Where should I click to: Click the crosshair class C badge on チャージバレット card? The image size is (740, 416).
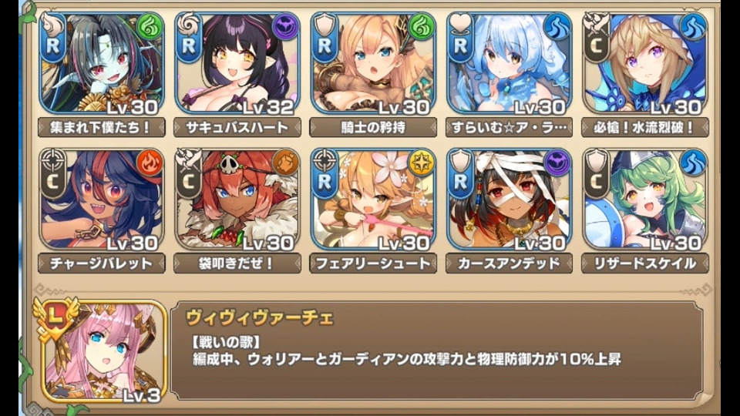tap(53, 173)
